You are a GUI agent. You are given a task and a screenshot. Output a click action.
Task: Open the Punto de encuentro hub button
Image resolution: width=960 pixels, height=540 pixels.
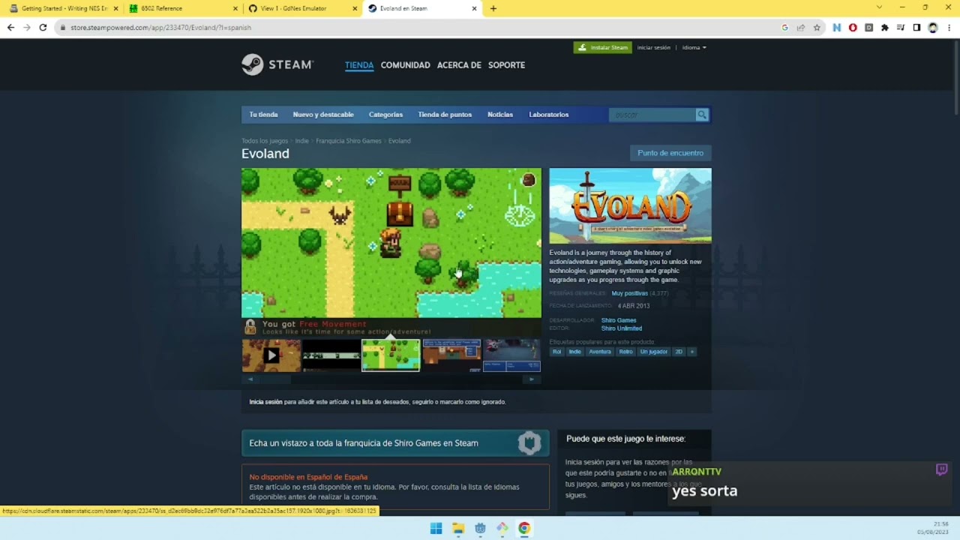click(x=670, y=153)
